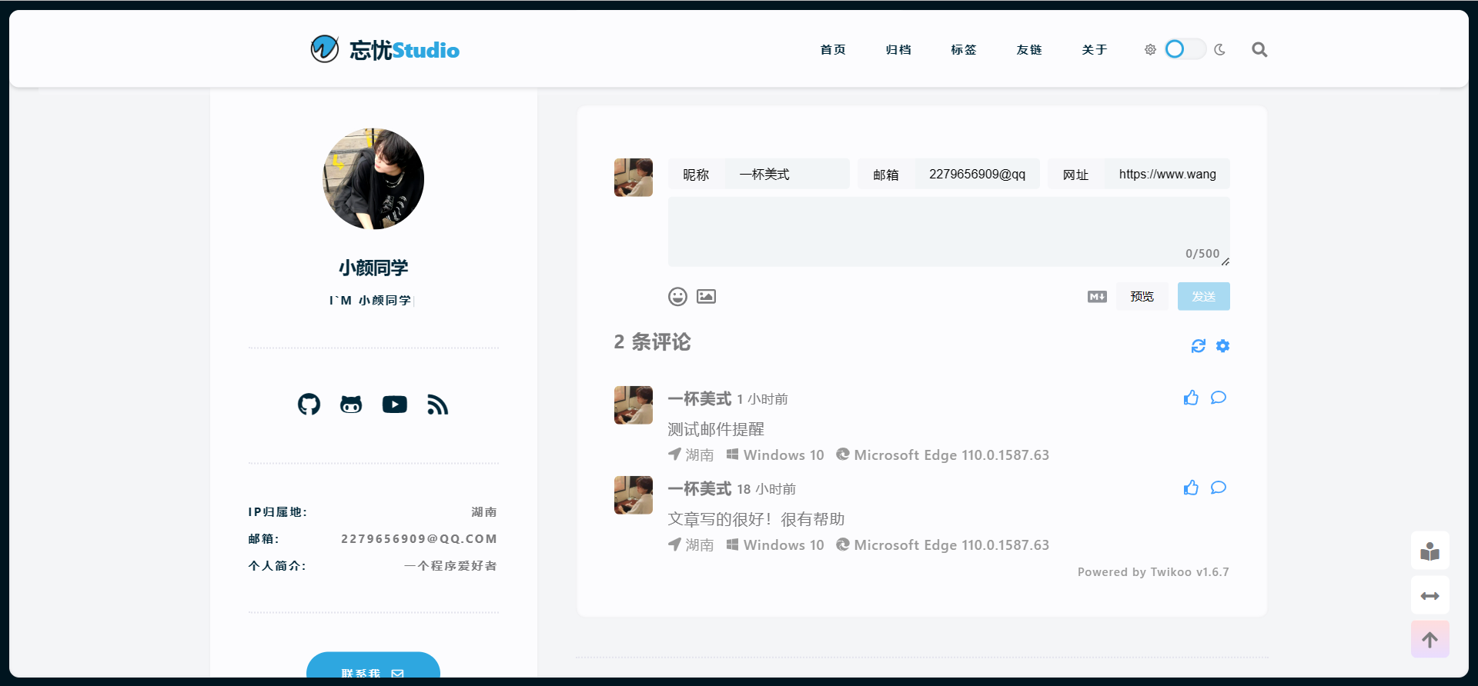The image size is (1478, 686).
Task: Click the 0/500 character counter
Action: [x=1202, y=254]
